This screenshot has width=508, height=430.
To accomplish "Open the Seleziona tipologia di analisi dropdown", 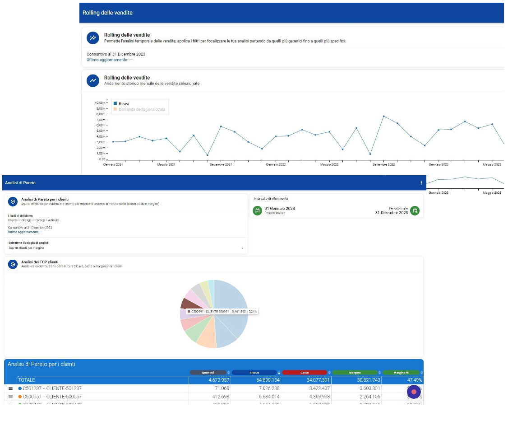I will point(126,248).
